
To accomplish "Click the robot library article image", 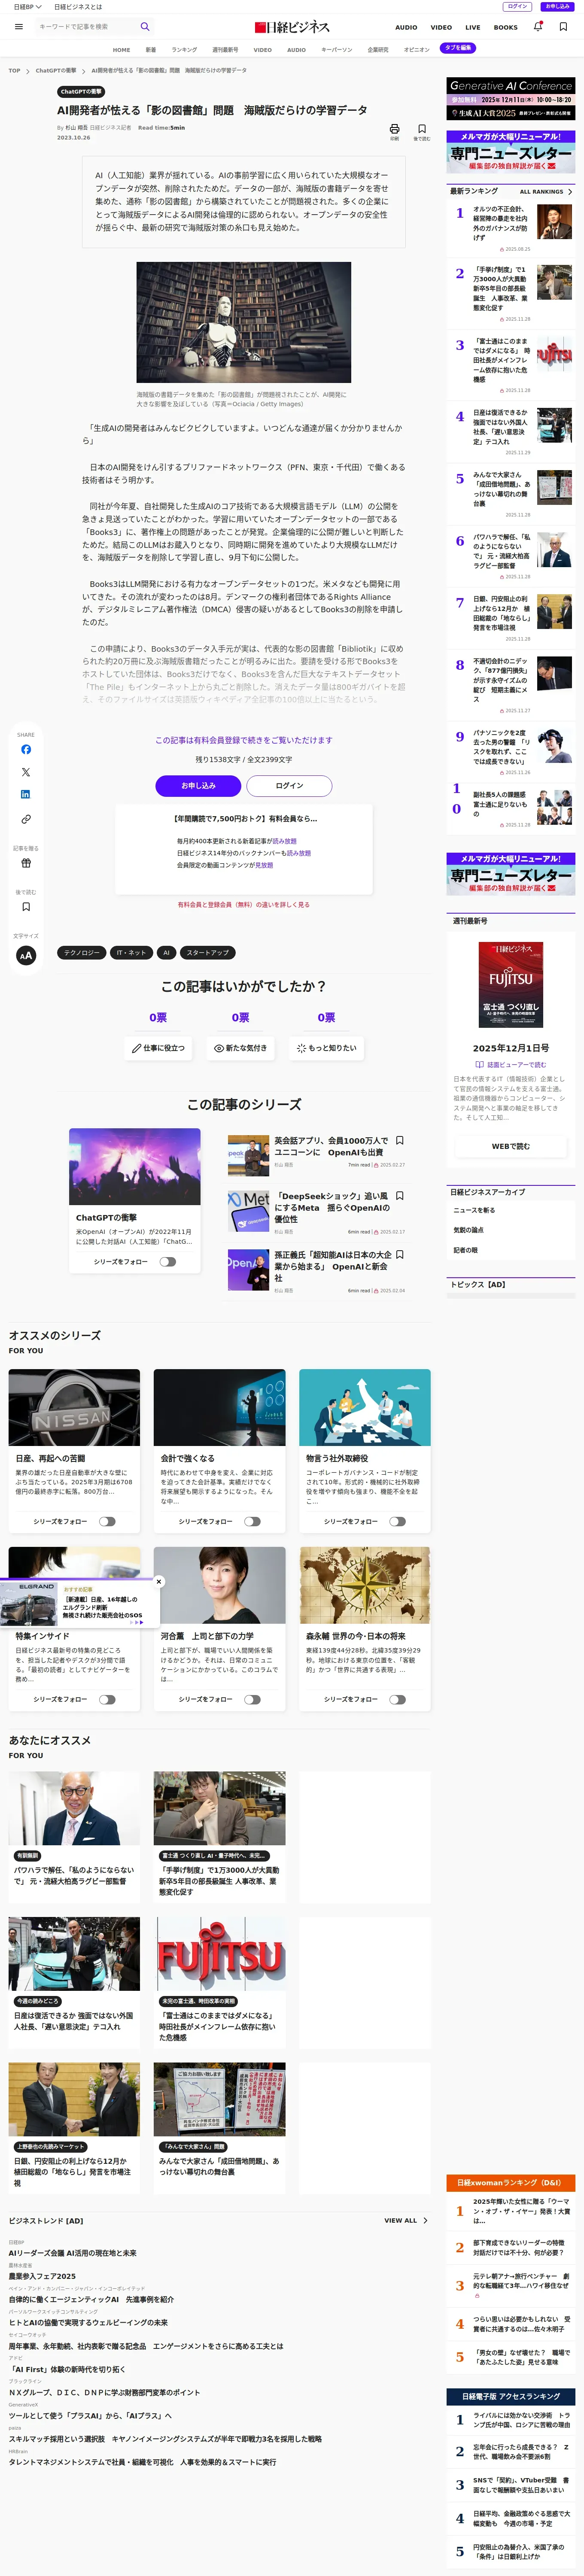I will (x=243, y=323).
